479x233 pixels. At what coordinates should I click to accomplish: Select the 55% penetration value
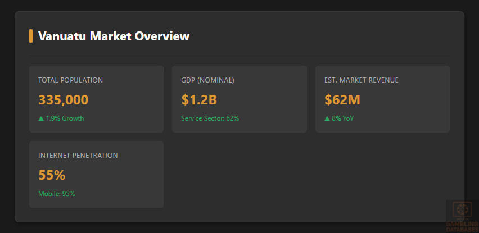click(x=52, y=175)
